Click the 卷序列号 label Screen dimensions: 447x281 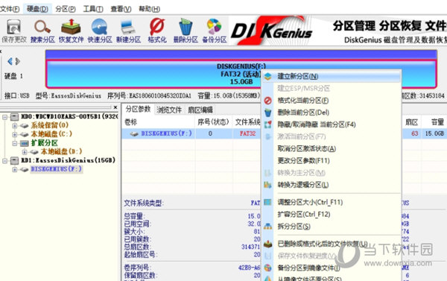click(137, 268)
